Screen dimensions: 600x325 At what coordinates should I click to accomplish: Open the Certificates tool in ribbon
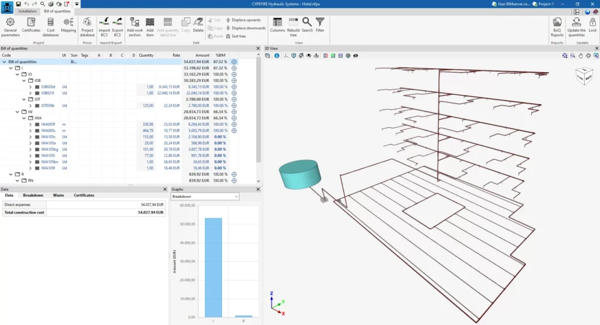[31, 25]
